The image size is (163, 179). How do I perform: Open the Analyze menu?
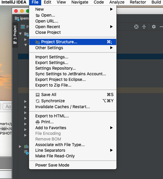117,2
